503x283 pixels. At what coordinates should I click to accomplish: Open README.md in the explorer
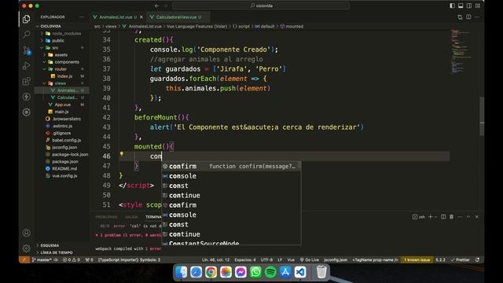(64, 168)
